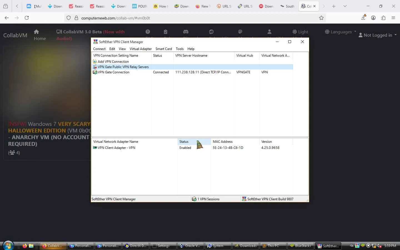
Task: Switch to the DirectX D... taskbar button
Action: tap(136, 246)
